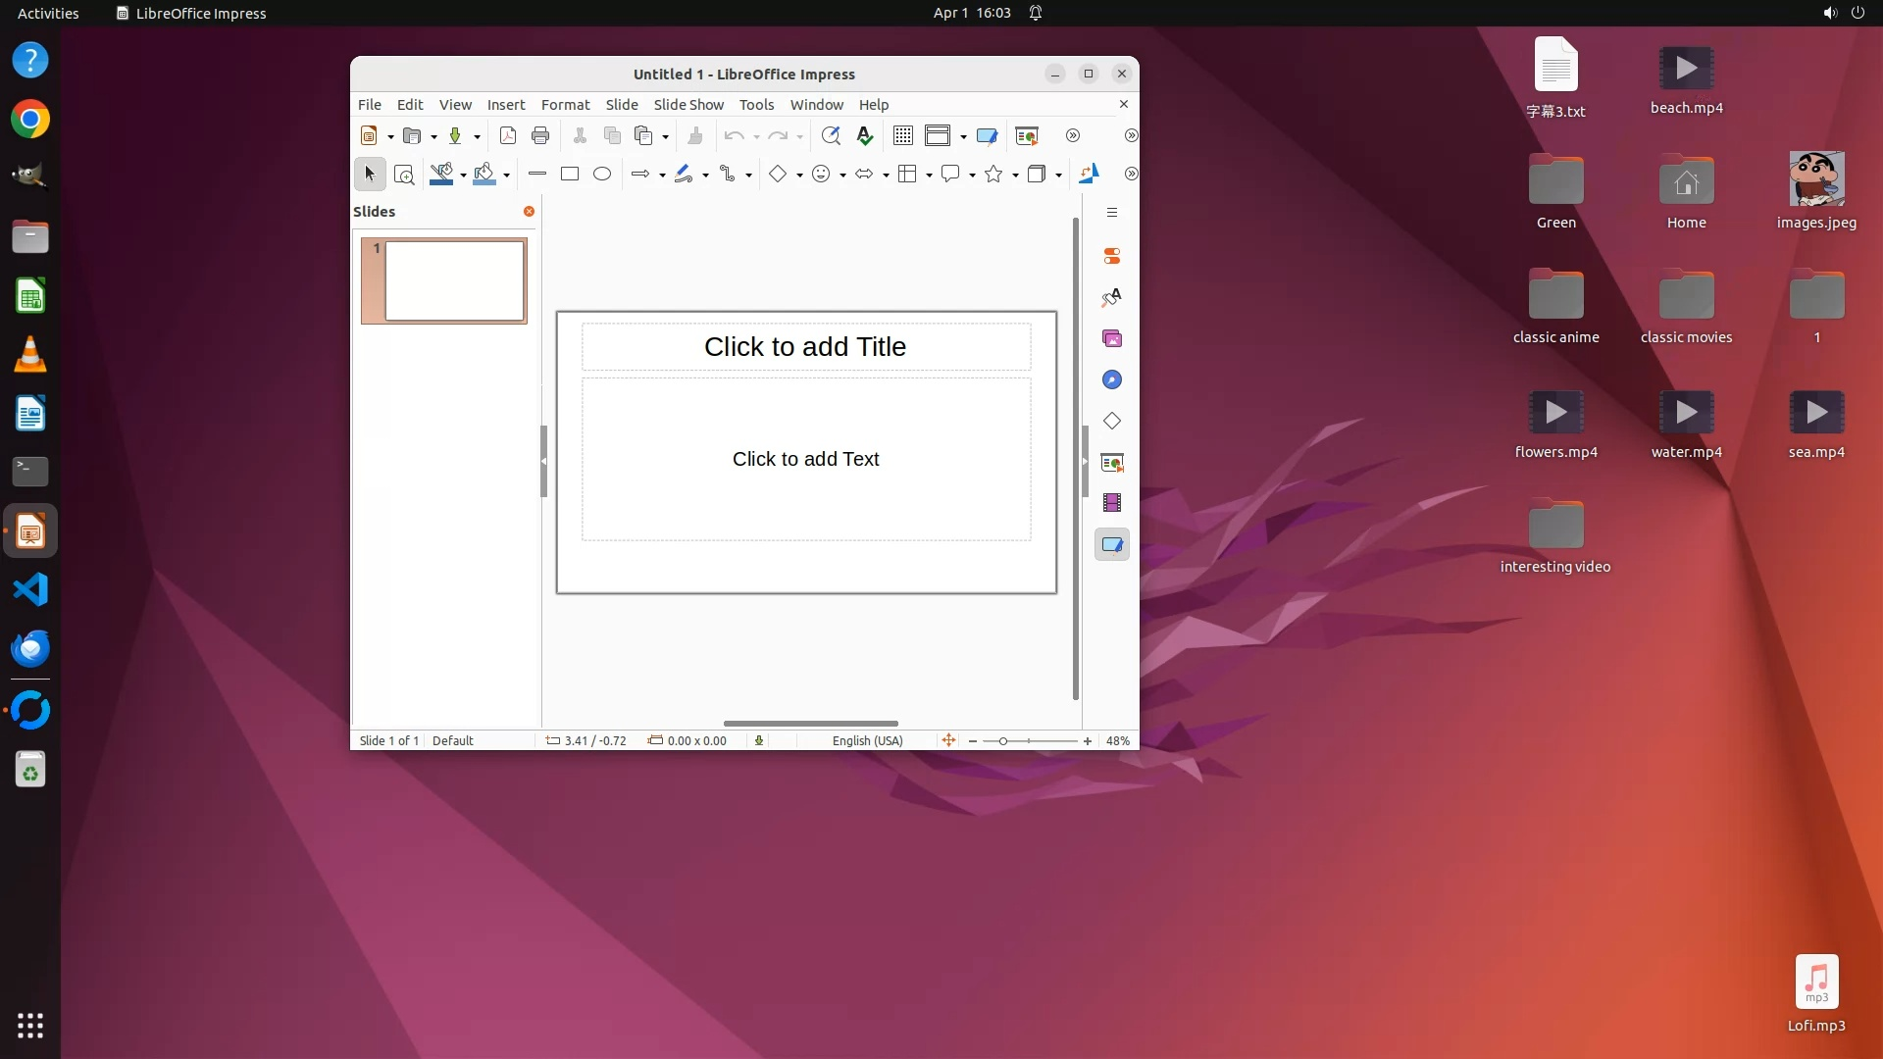Click the "Click to add Title" placeholder
This screenshot has width=1883, height=1059.
point(804,347)
